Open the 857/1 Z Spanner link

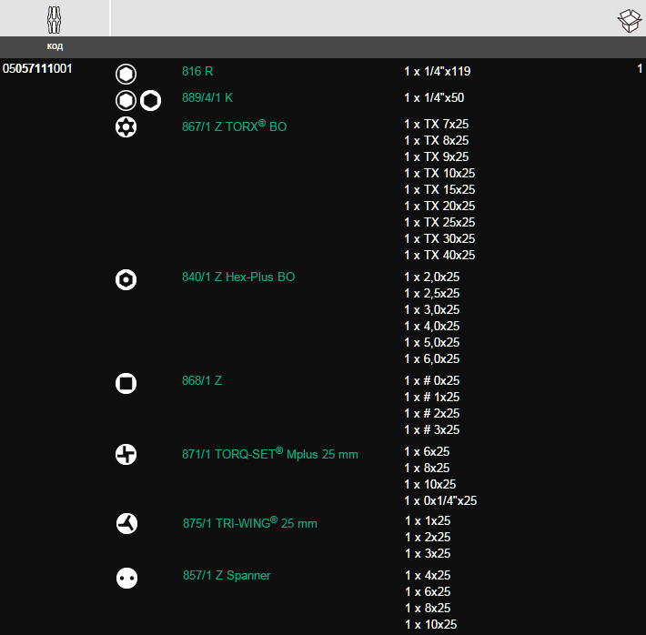click(227, 575)
